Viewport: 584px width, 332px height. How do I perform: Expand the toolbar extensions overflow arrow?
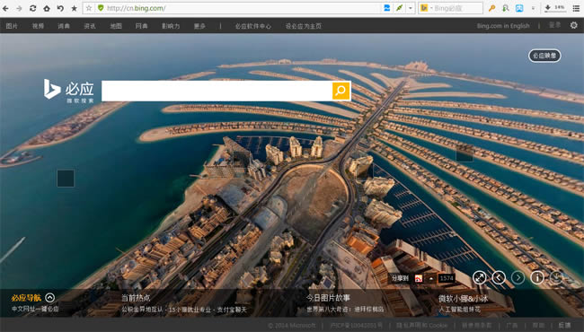533,8
